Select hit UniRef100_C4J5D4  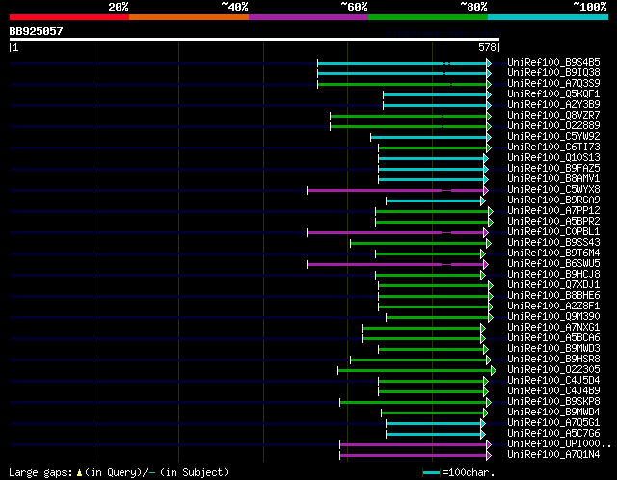pos(553,381)
